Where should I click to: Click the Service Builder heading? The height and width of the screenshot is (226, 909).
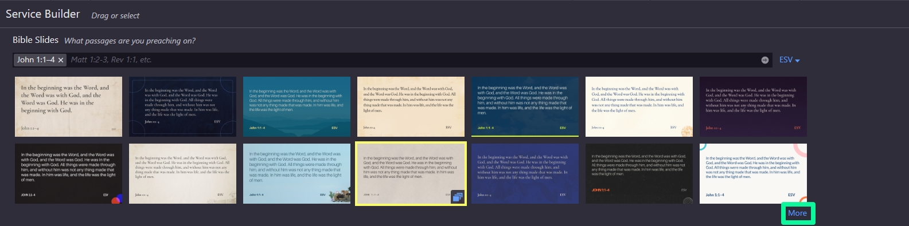pos(43,14)
